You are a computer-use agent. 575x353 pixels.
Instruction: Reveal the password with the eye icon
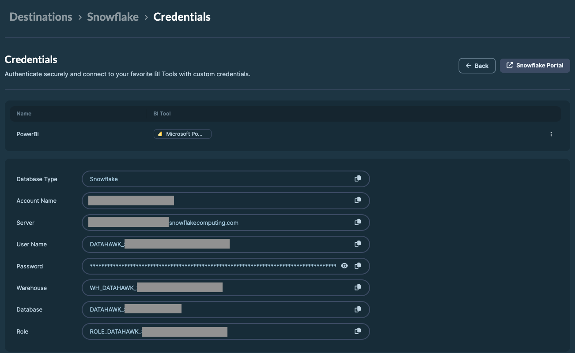(344, 266)
